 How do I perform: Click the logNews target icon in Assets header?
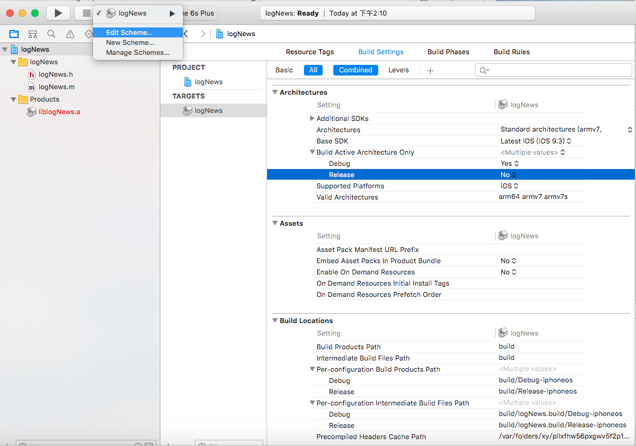pyautogui.click(x=503, y=236)
